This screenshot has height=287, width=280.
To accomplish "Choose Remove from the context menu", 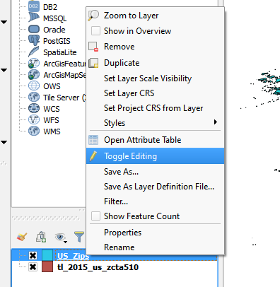I will pos(155,47).
